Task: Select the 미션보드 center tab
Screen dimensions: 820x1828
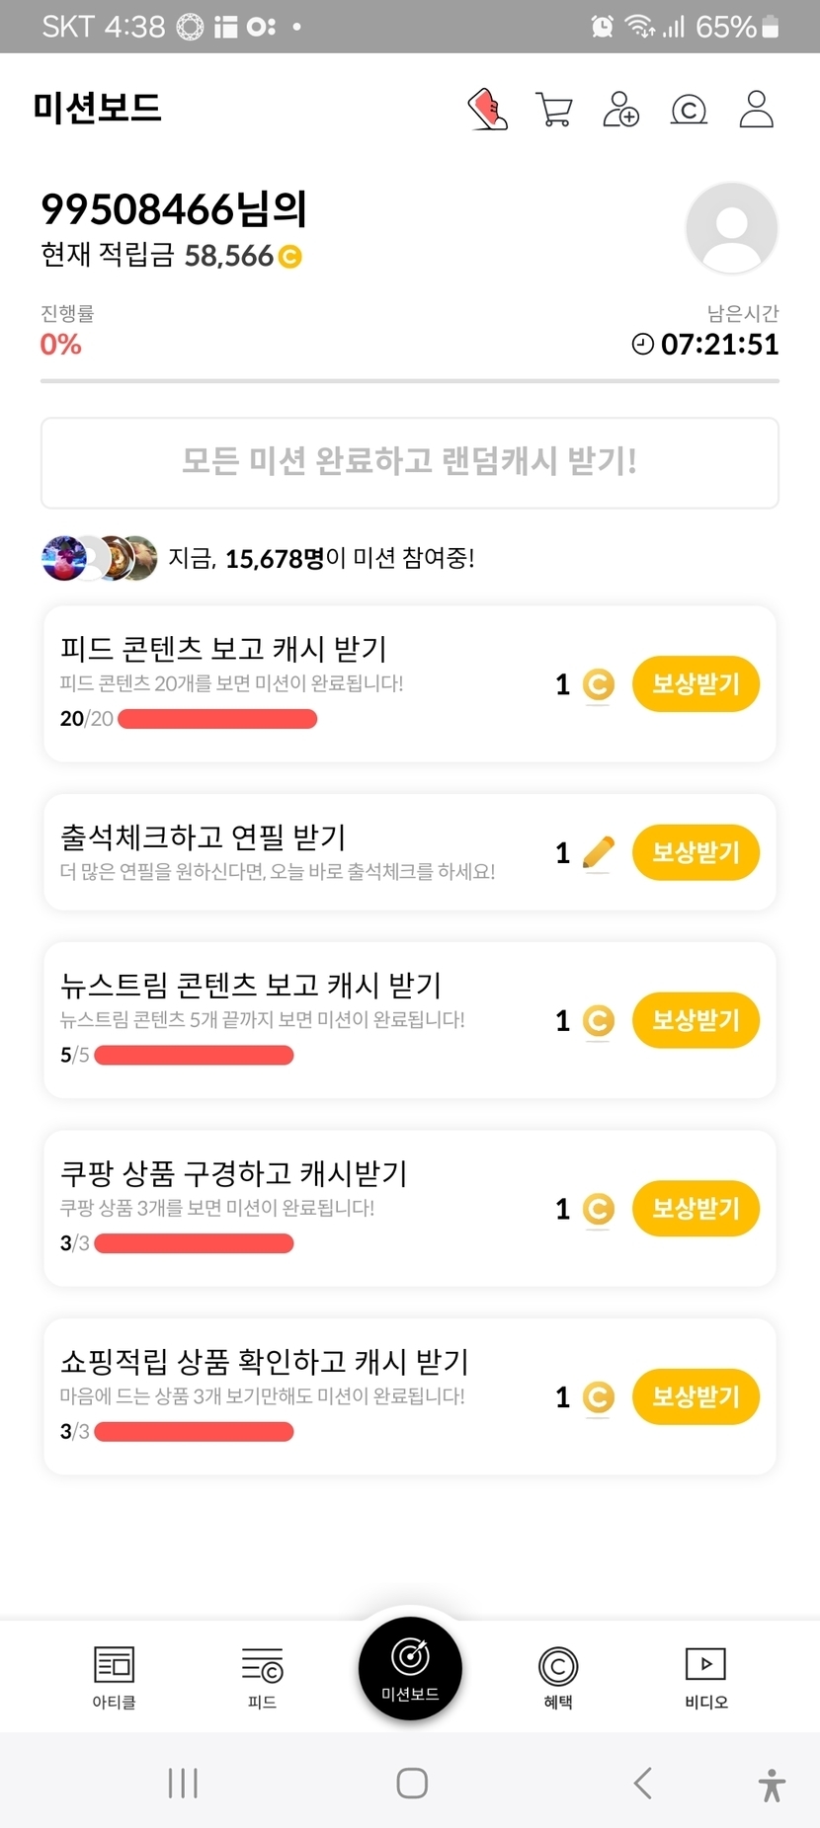Action: click(x=410, y=1668)
